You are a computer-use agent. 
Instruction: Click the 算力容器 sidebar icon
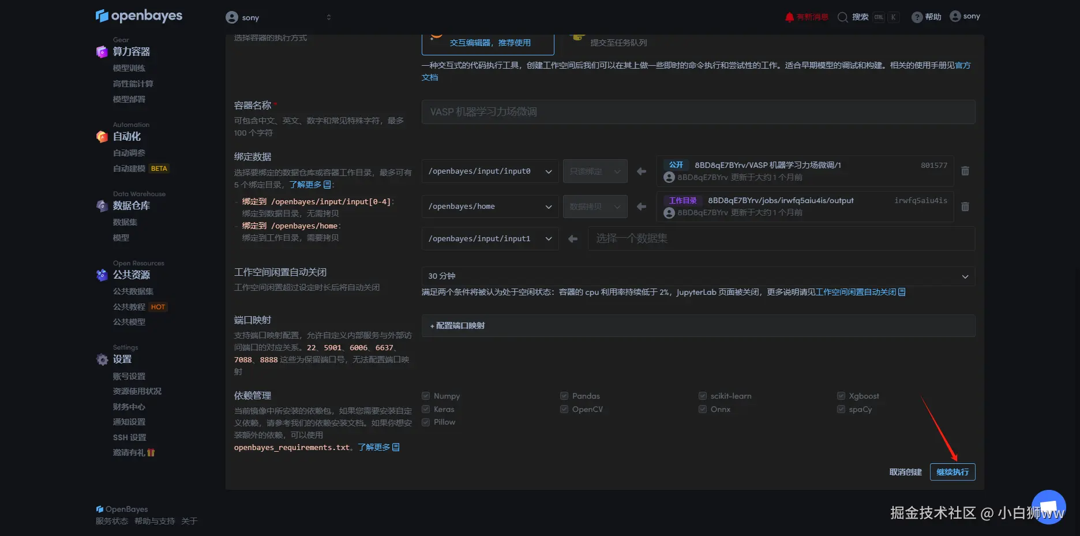click(102, 52)
